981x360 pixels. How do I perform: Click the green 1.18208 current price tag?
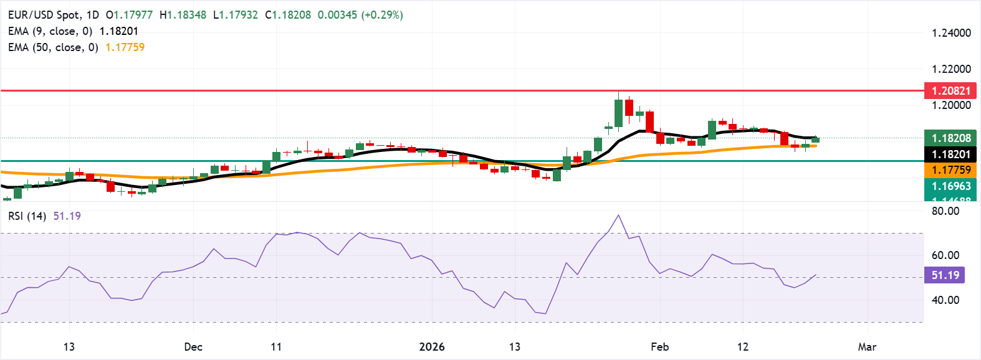pos(950,138)
